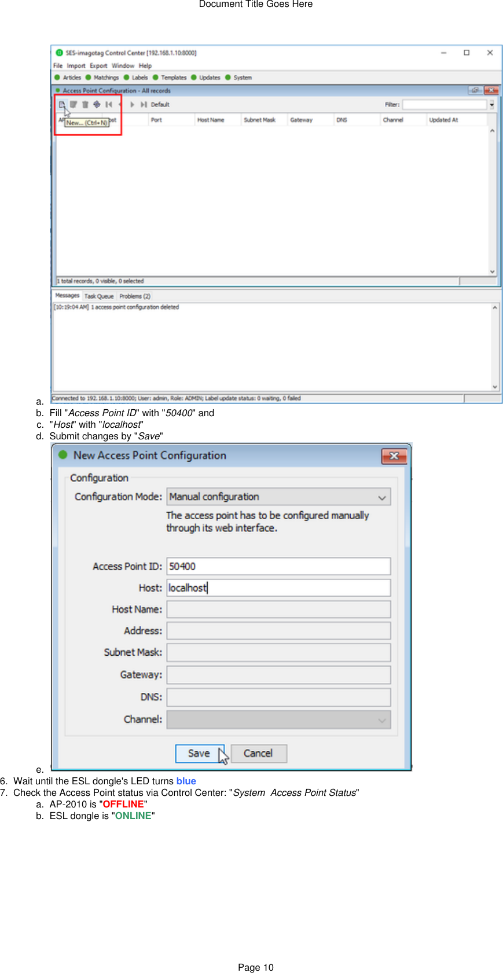Open the Window menu

coord(123,65)
